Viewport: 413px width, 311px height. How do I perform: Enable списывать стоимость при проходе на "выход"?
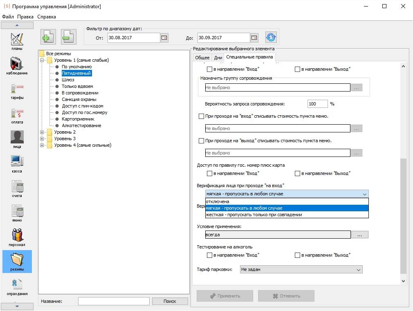[x=201, y=141]
